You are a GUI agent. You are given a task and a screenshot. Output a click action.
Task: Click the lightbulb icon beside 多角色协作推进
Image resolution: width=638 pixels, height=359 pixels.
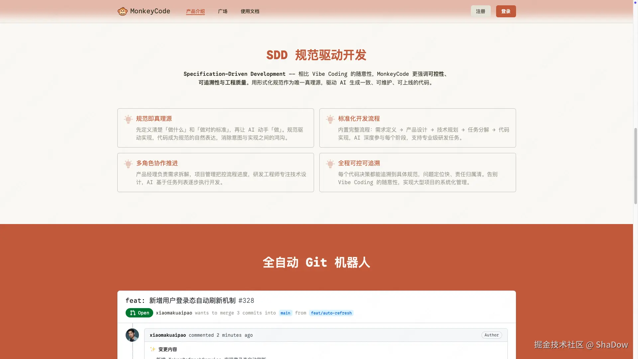128,164
